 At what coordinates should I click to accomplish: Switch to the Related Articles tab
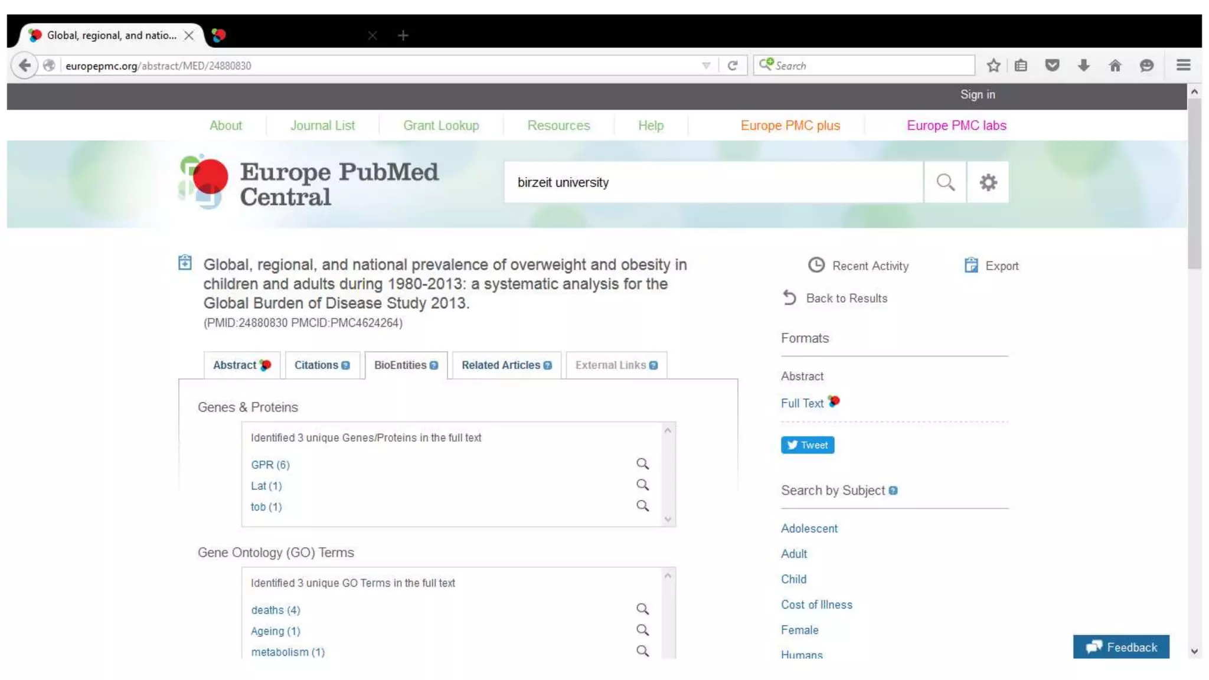(x=501, y=365)
